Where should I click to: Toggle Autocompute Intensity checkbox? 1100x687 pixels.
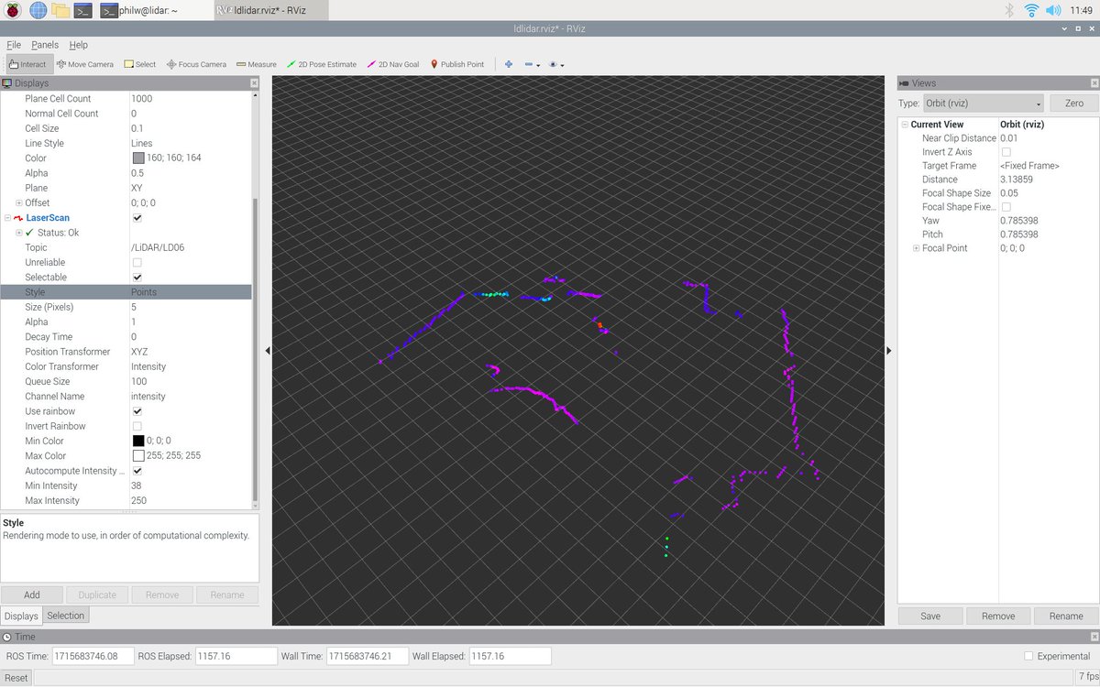point(137,471)
